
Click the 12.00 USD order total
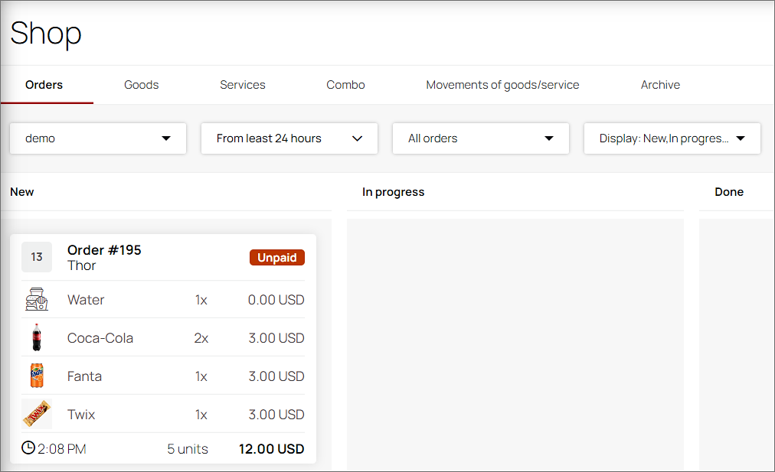click(x=271, y=449)
